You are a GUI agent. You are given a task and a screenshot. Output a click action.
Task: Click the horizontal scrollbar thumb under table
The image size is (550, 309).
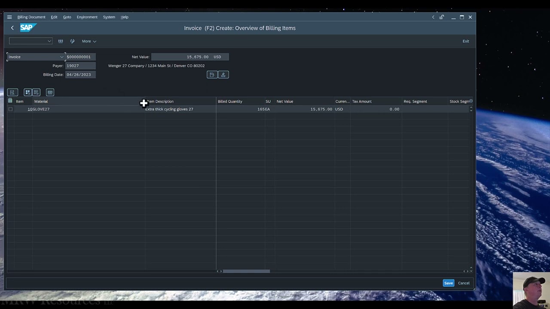pos(246,271)
